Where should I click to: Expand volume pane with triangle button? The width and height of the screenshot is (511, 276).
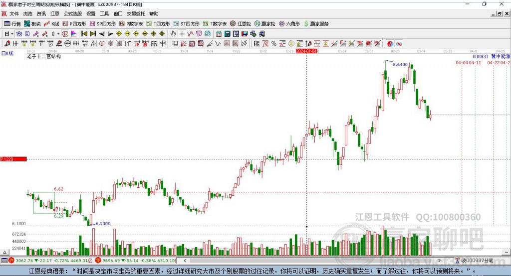[4, 252]
